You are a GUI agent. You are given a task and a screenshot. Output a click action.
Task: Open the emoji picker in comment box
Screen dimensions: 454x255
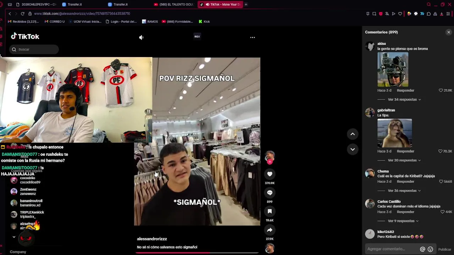[430, 249]
